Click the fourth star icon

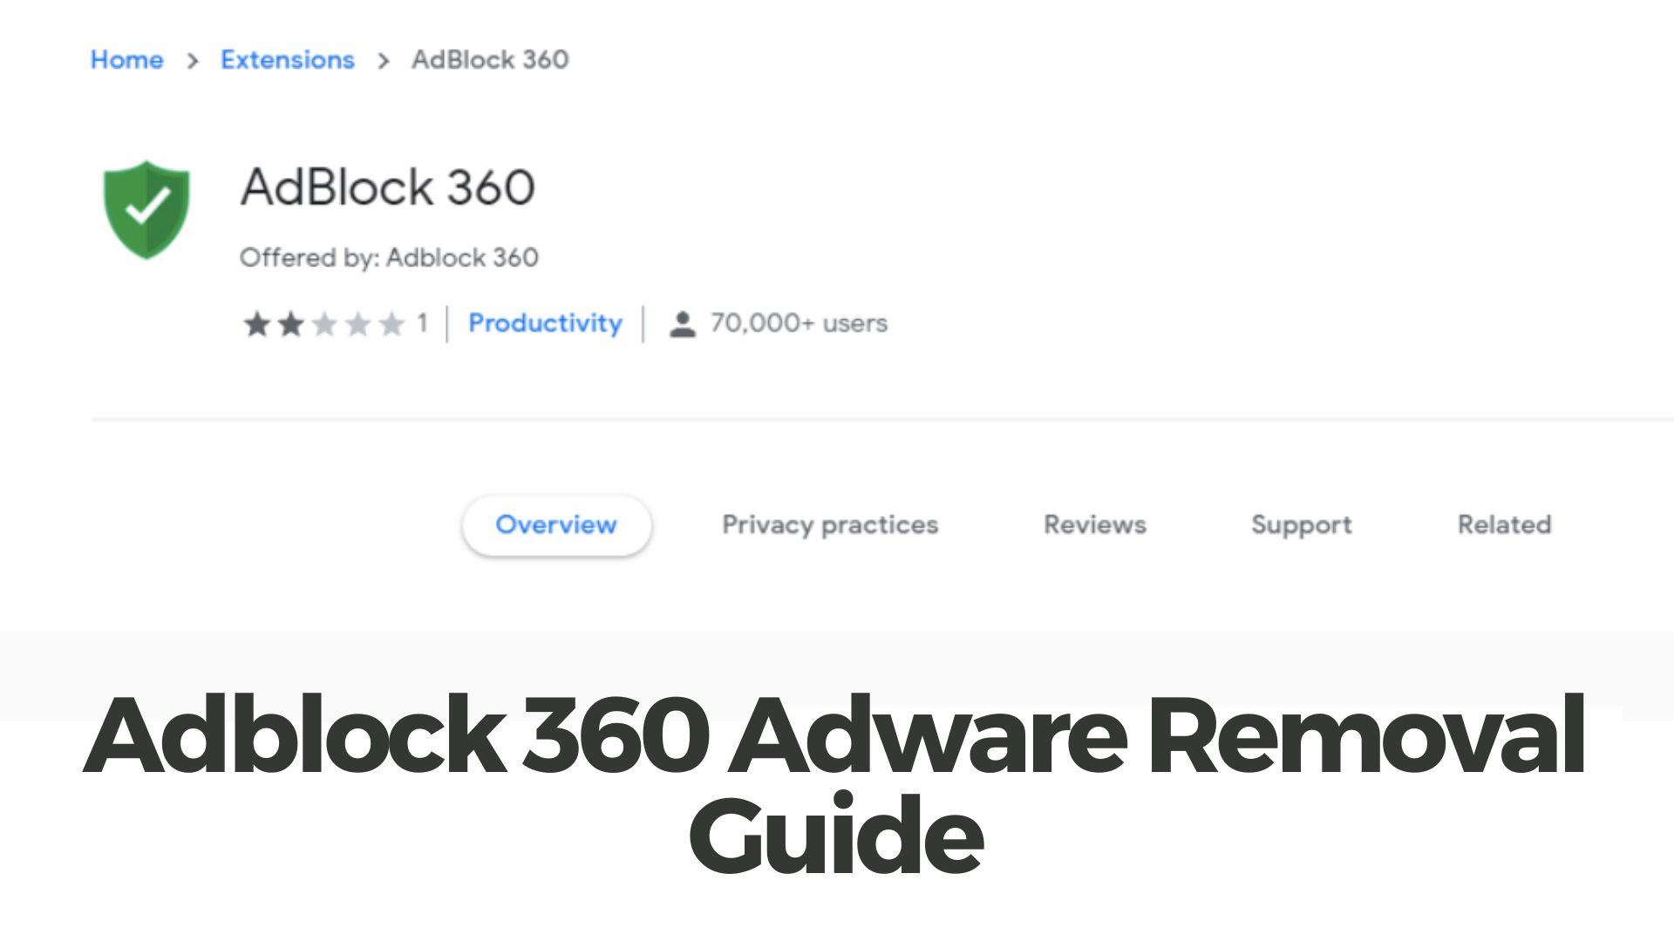(357, 323)
